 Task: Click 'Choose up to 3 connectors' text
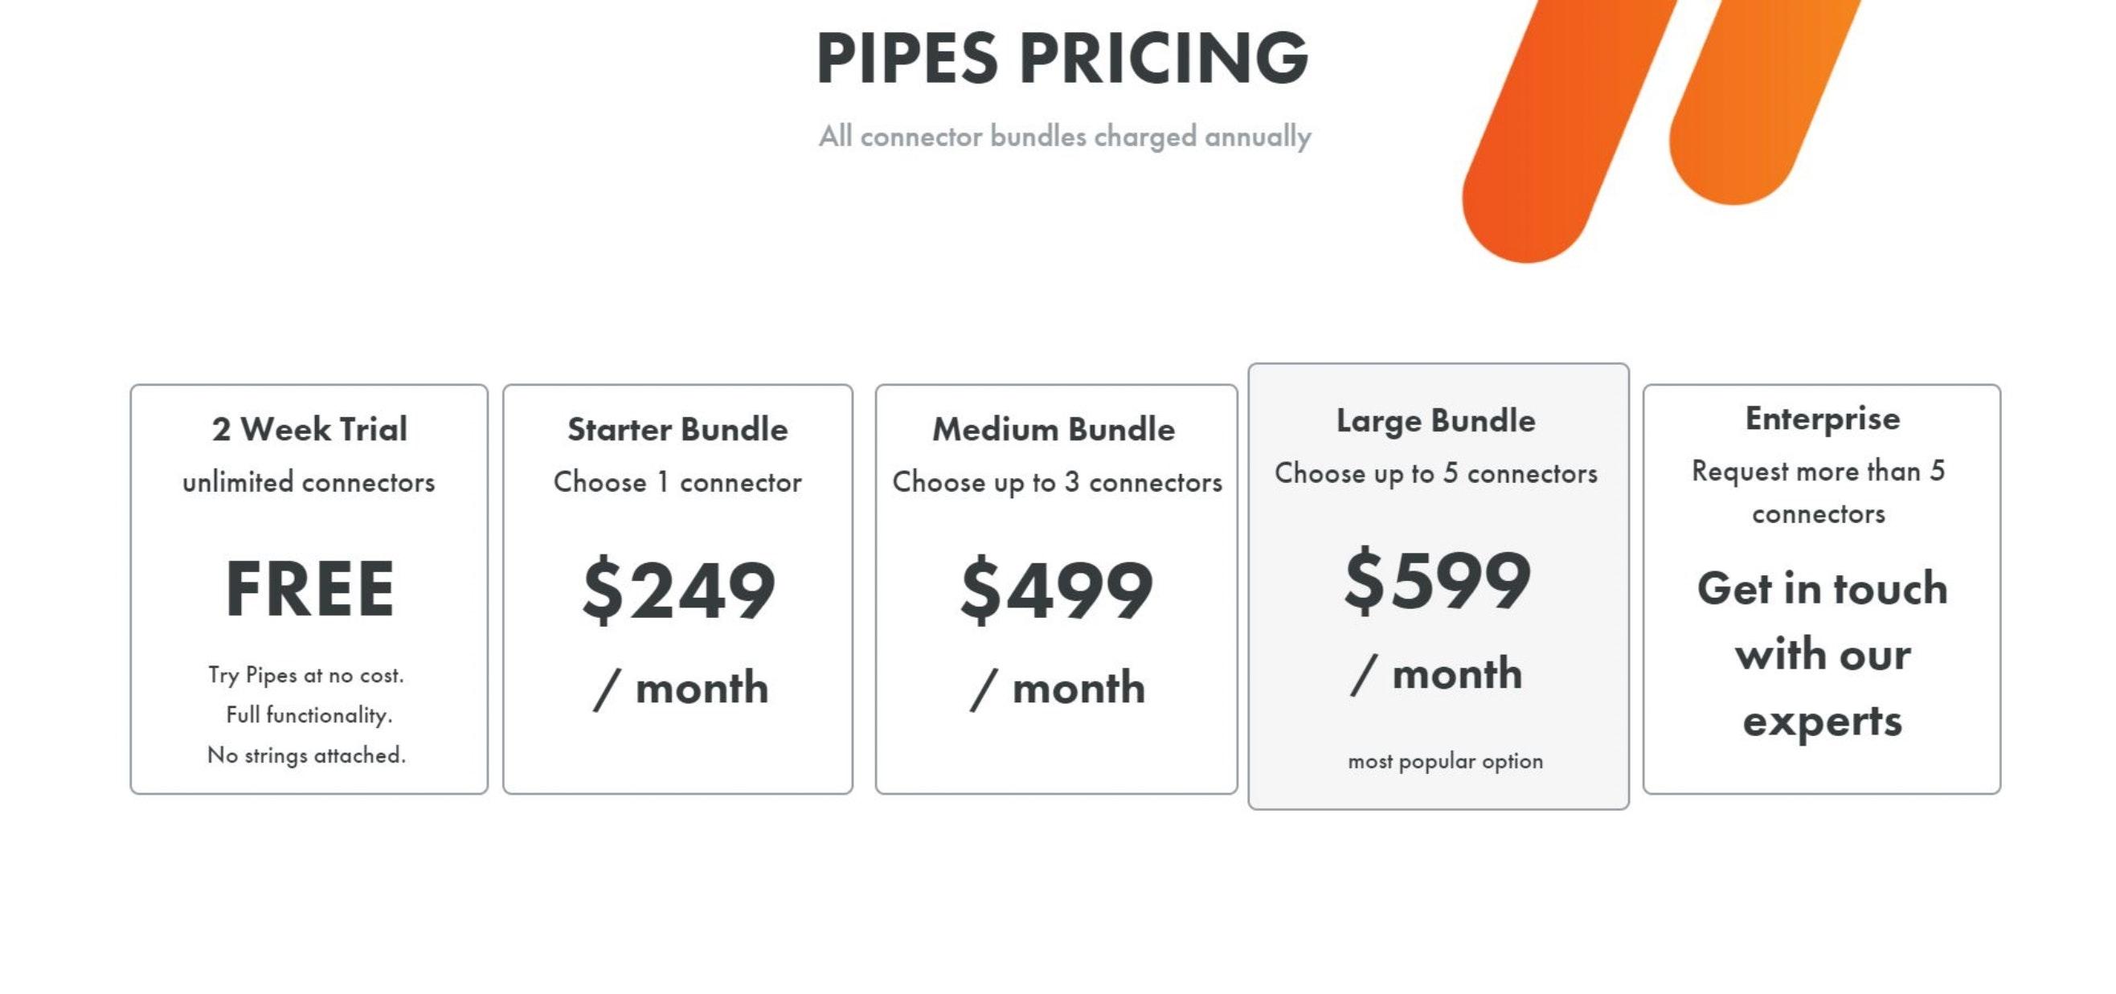click(x=1057, y=482)
